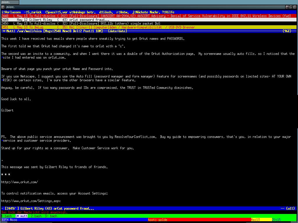Click the line 'Stand up for your rights as a consumer.'
This screenshot has width=298, height=223.
(x=68, y=148)
